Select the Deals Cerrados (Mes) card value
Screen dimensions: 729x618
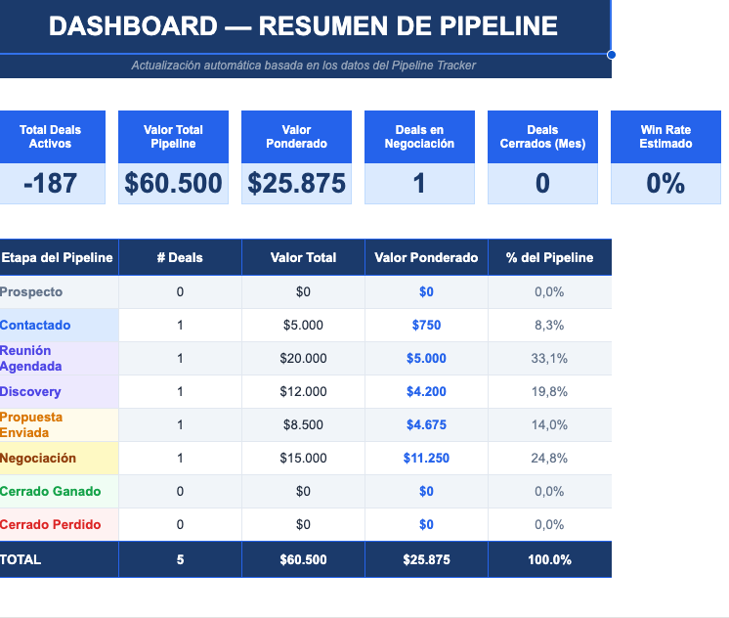pos(542,183)
